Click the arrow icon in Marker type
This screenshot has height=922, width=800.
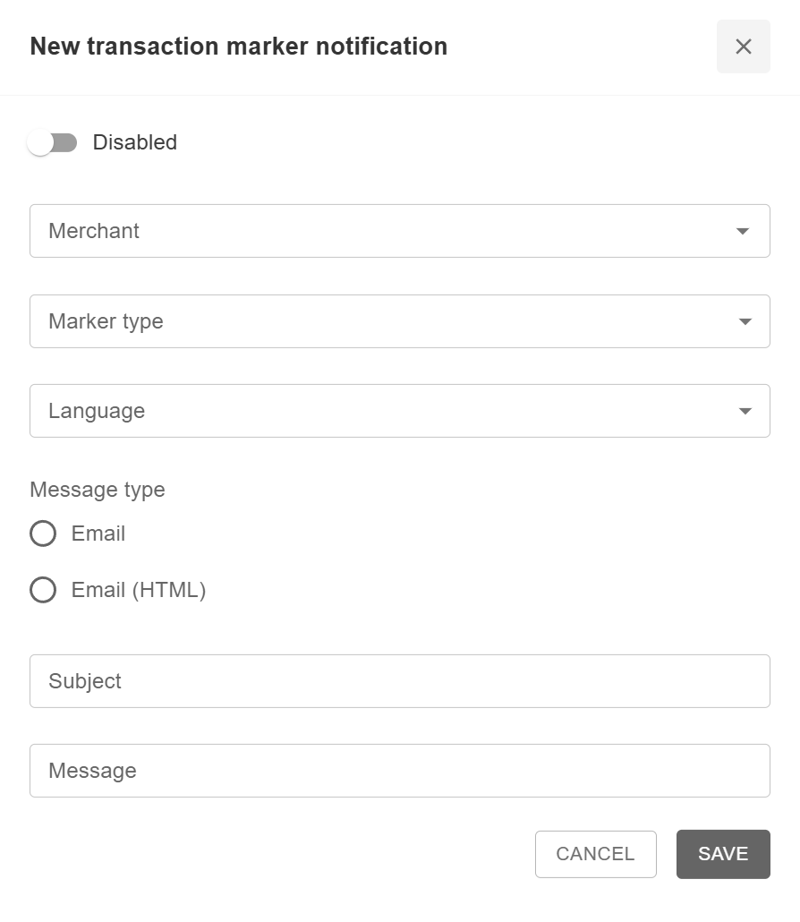745,321
